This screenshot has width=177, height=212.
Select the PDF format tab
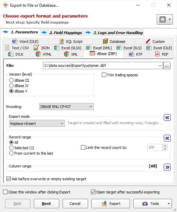point(161,54)
